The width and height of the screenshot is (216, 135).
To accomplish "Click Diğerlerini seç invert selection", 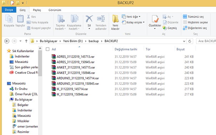I will point(195,28).
